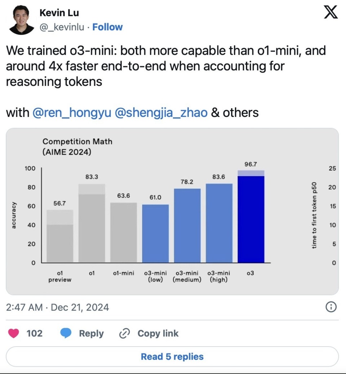Select the speech bubble next to Reply
346x374 pixels.
point(65,333)
